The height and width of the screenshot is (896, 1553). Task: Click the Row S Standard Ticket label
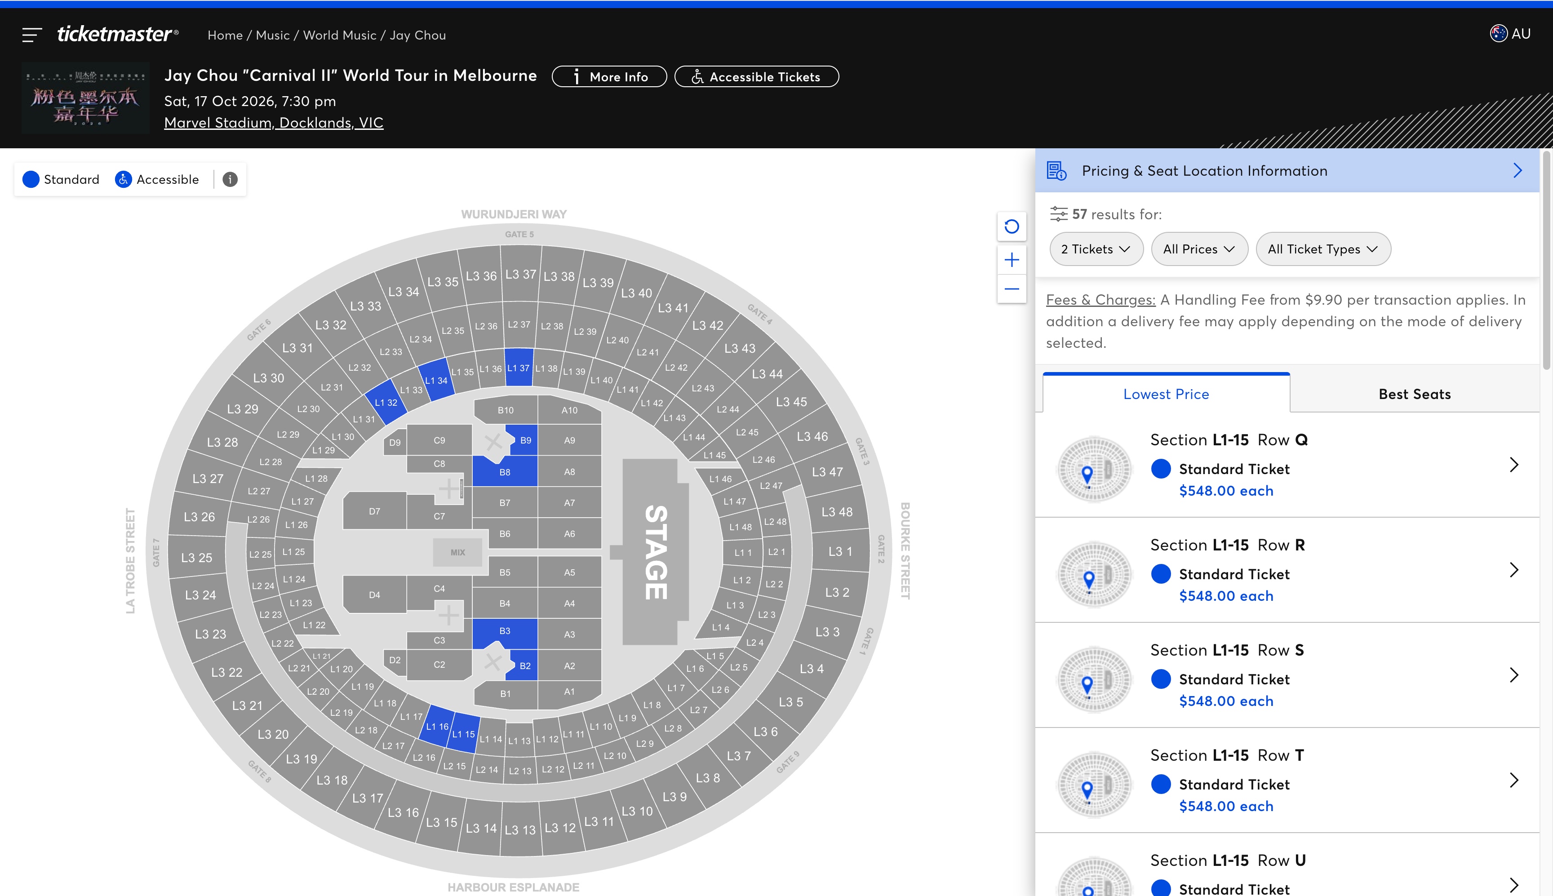[x=1234, y=679]
